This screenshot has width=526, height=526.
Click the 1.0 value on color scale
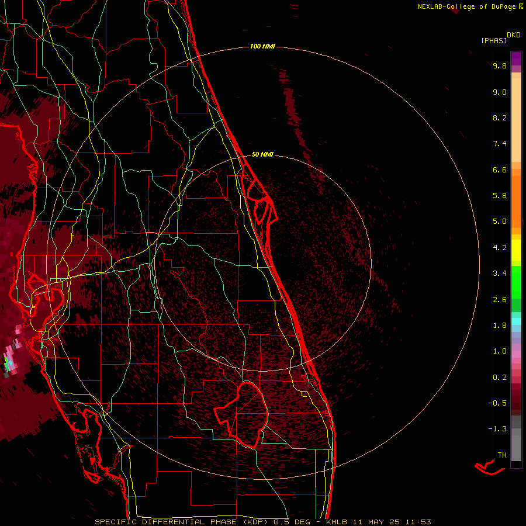[x=500, y=351]
